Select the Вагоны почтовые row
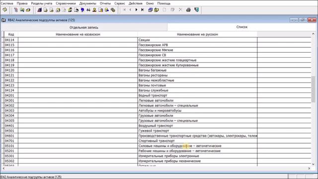Image resolution: width=318 pixels, height=179 pixels. 156,85
